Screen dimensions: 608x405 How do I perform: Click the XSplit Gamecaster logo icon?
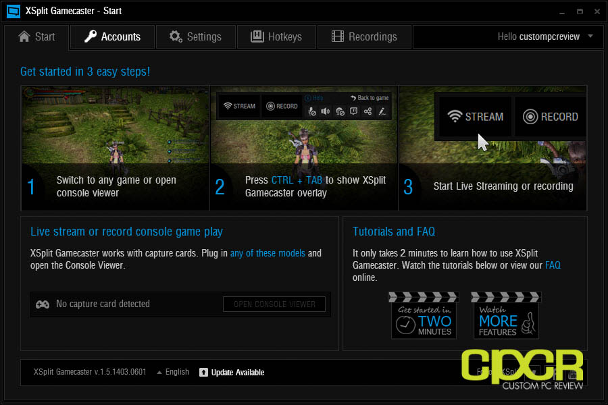coord(14,11)
